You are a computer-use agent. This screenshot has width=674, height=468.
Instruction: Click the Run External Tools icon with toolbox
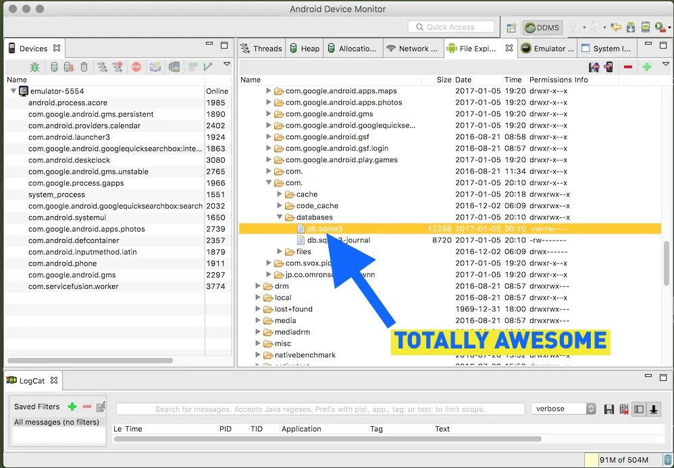[x=660, y=28]
